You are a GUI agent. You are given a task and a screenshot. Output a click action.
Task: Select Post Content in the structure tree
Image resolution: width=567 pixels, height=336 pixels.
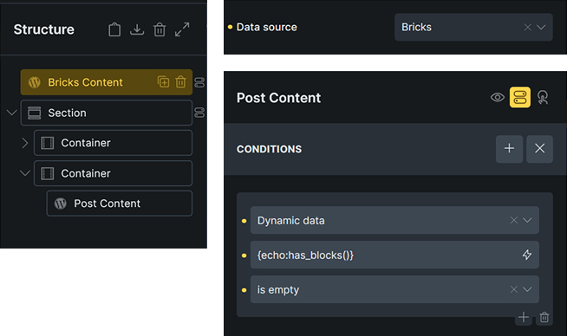coord(120,204)
